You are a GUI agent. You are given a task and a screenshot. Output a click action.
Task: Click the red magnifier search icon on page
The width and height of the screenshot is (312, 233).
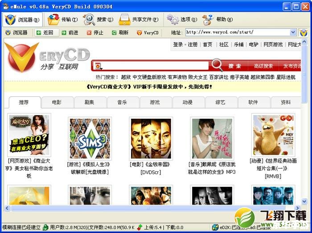click(x=217, y=64)
